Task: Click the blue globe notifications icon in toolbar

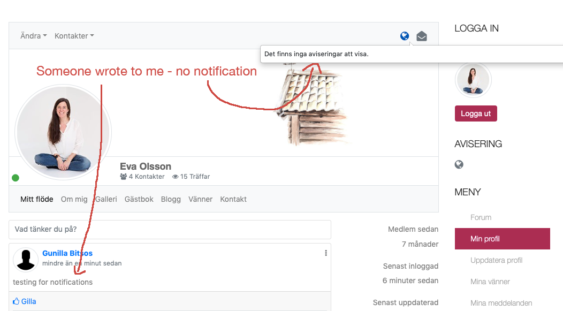Action: [405, 36]
